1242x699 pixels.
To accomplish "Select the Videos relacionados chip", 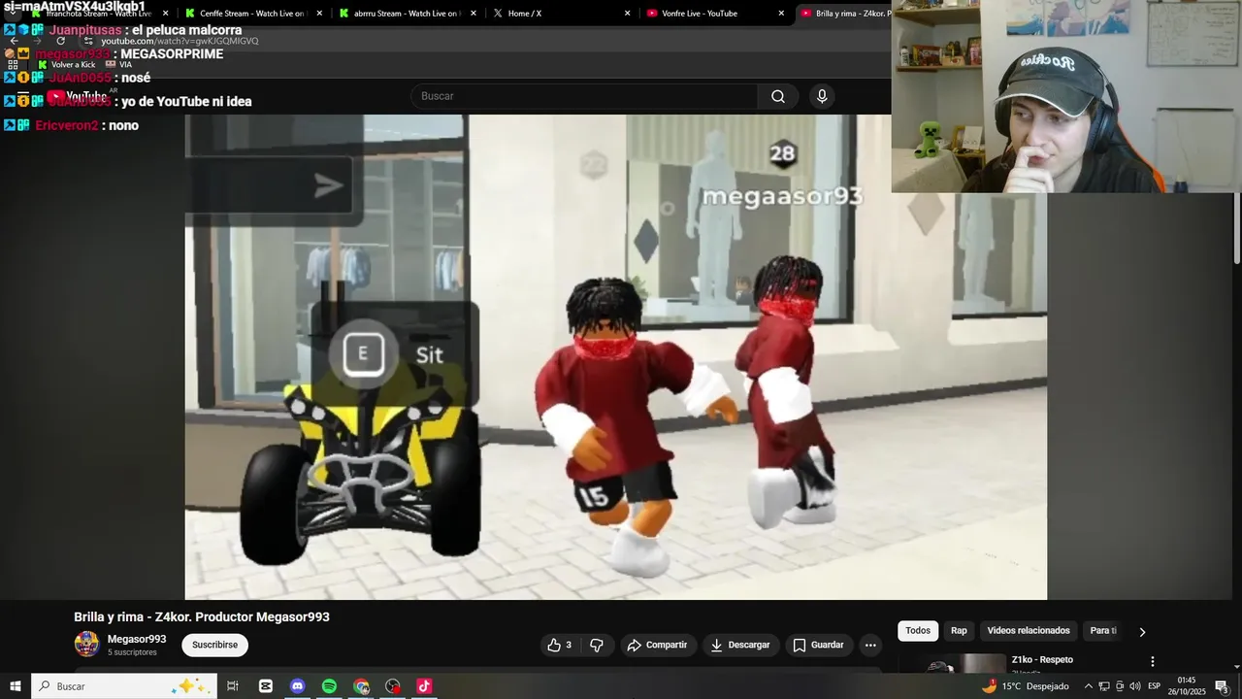I will [1029, 631].
